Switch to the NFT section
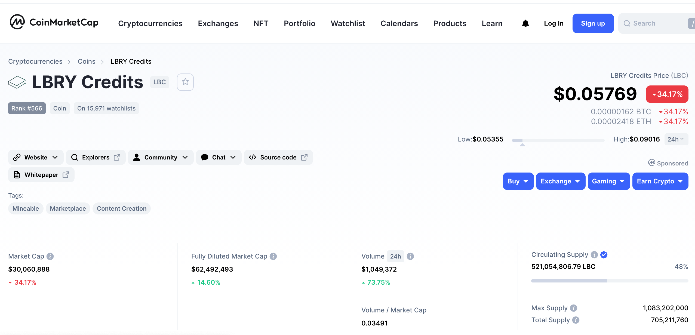695x335 pixels. [260, 23]
